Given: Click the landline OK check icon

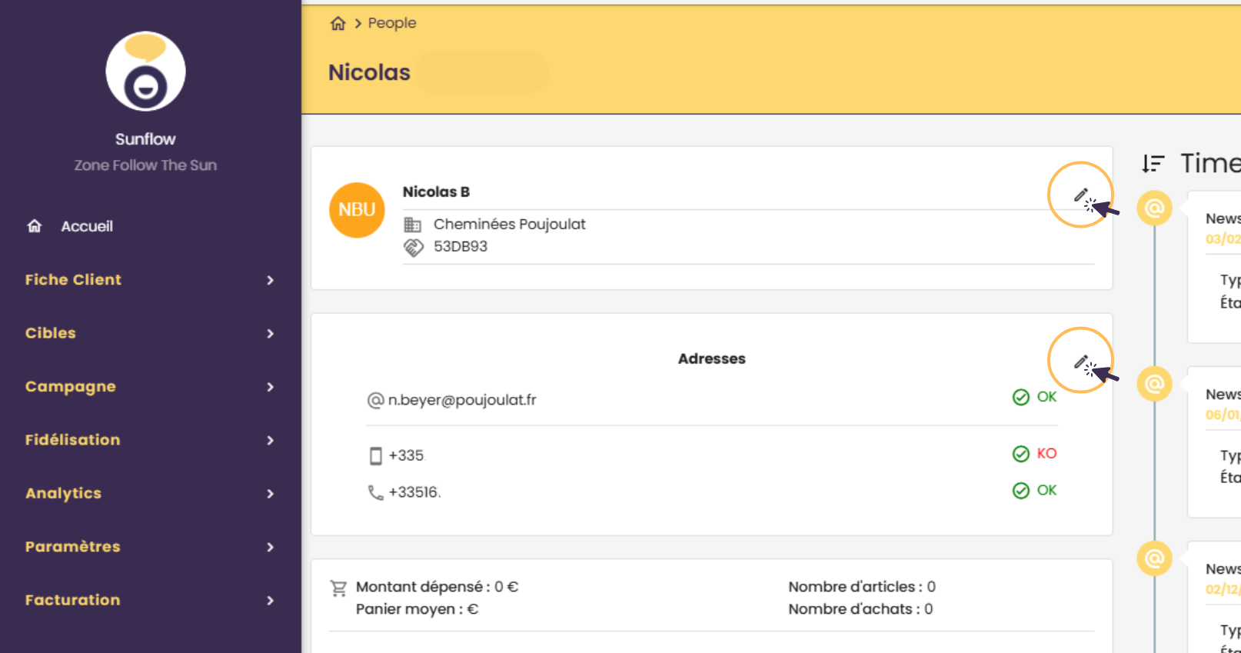Looking at the screenshot, I should [1021, 491].
